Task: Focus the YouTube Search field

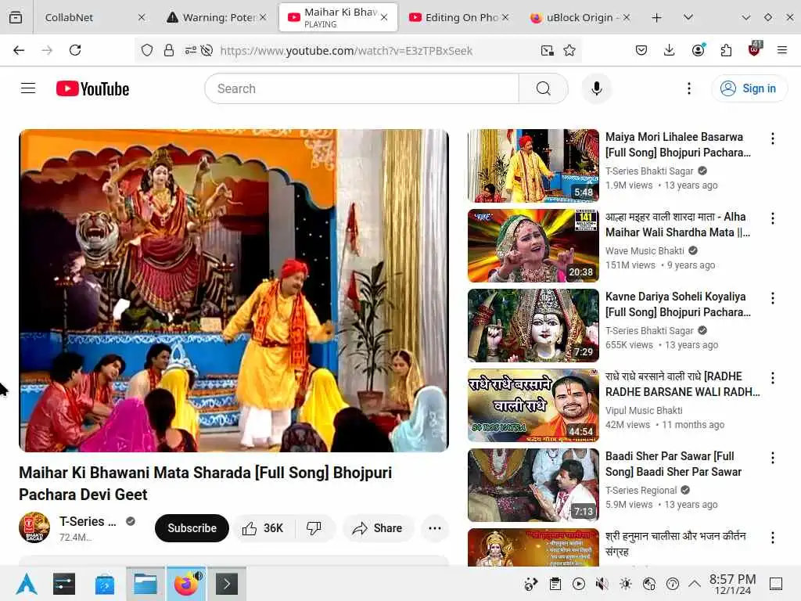Action: 361,88
